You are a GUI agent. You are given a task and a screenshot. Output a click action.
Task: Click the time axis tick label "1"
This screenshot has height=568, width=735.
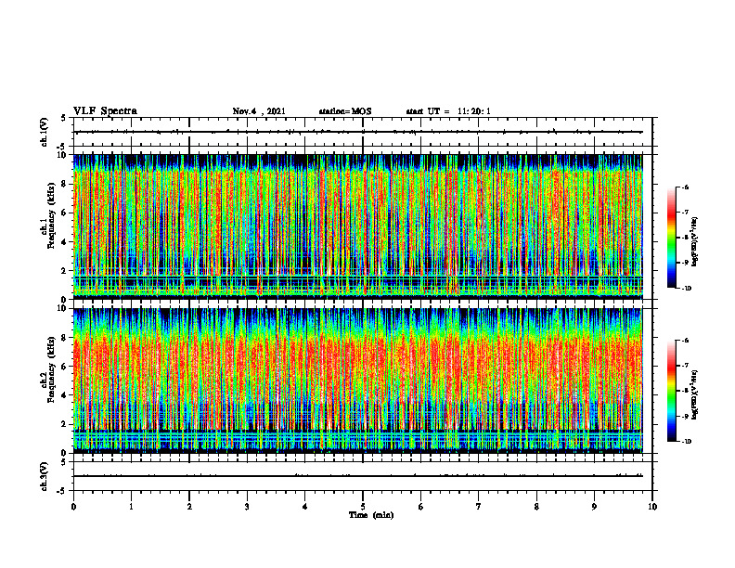pos(131,507)
